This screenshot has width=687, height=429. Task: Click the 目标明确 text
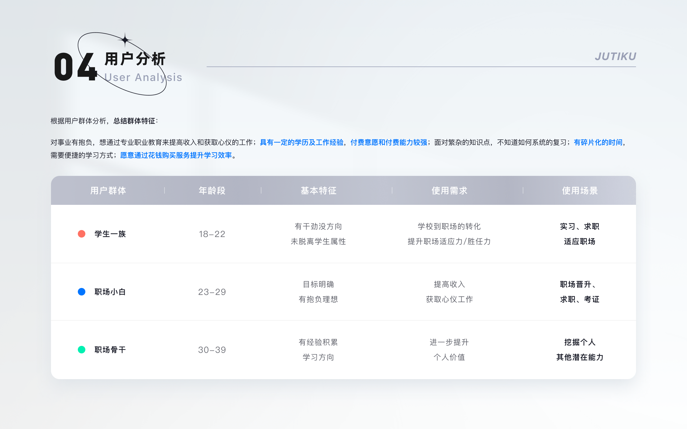pos(318,284)
